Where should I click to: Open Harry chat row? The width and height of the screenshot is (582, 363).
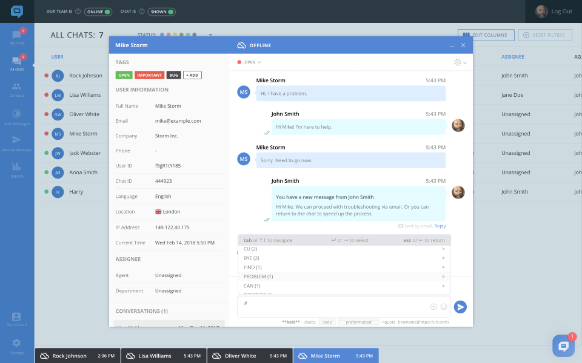point(75,192)
